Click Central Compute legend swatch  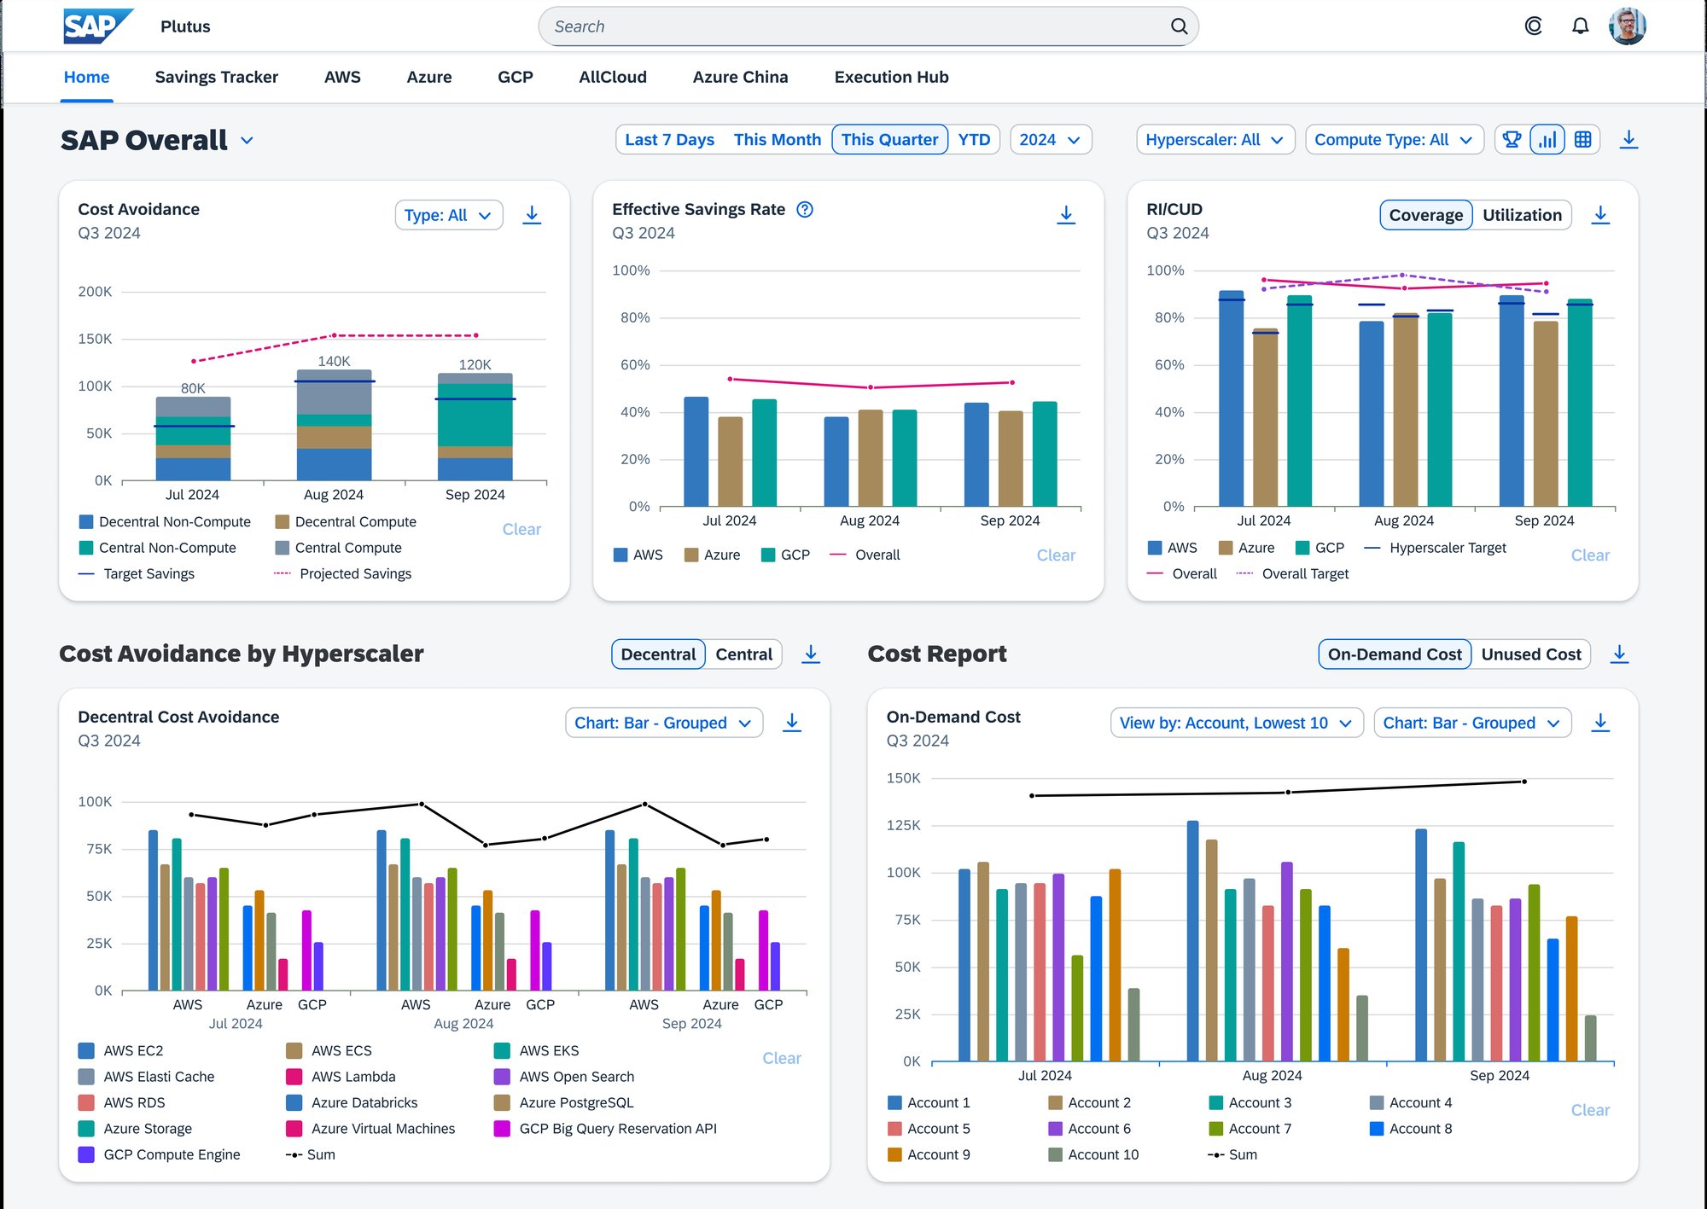(283, 548)
